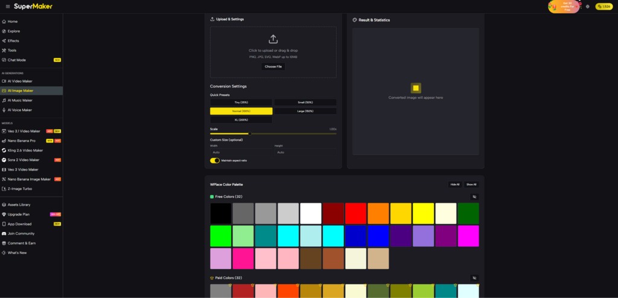This screenshot has height=298, width=618.
Task: Go to AI Music Maker
Action: [x=20, y=100]
